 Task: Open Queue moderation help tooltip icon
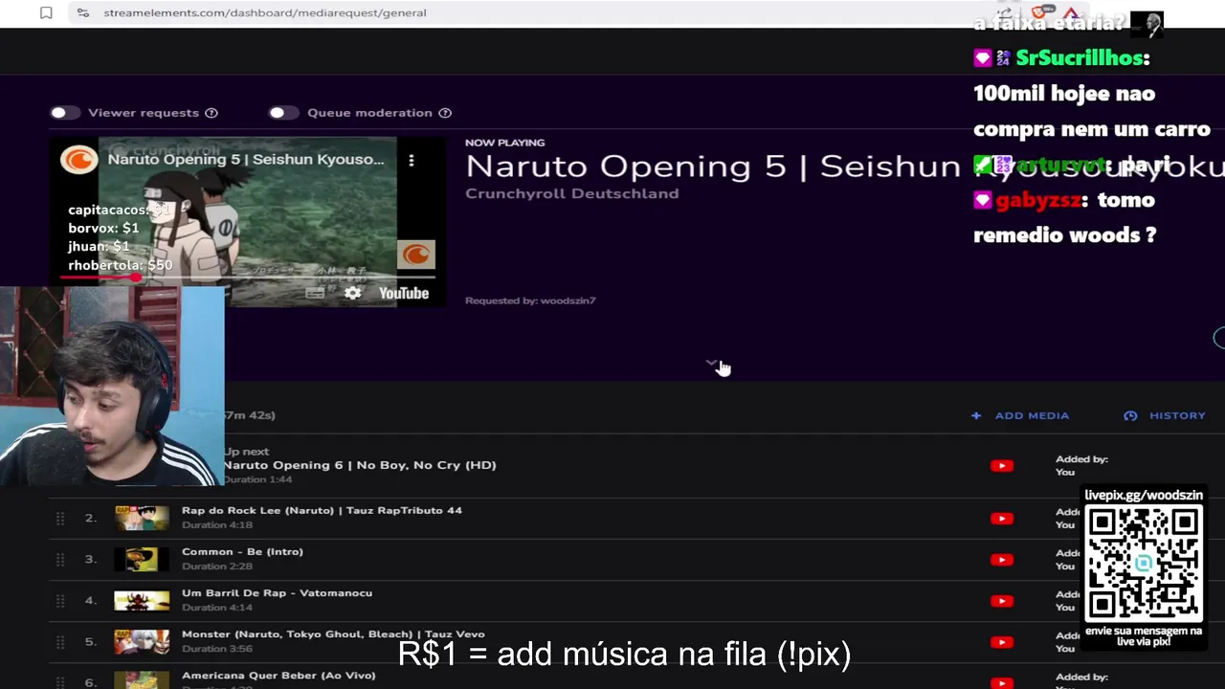(445, 113)
